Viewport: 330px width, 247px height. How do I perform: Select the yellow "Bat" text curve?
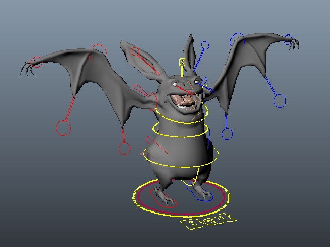point(208,221)
